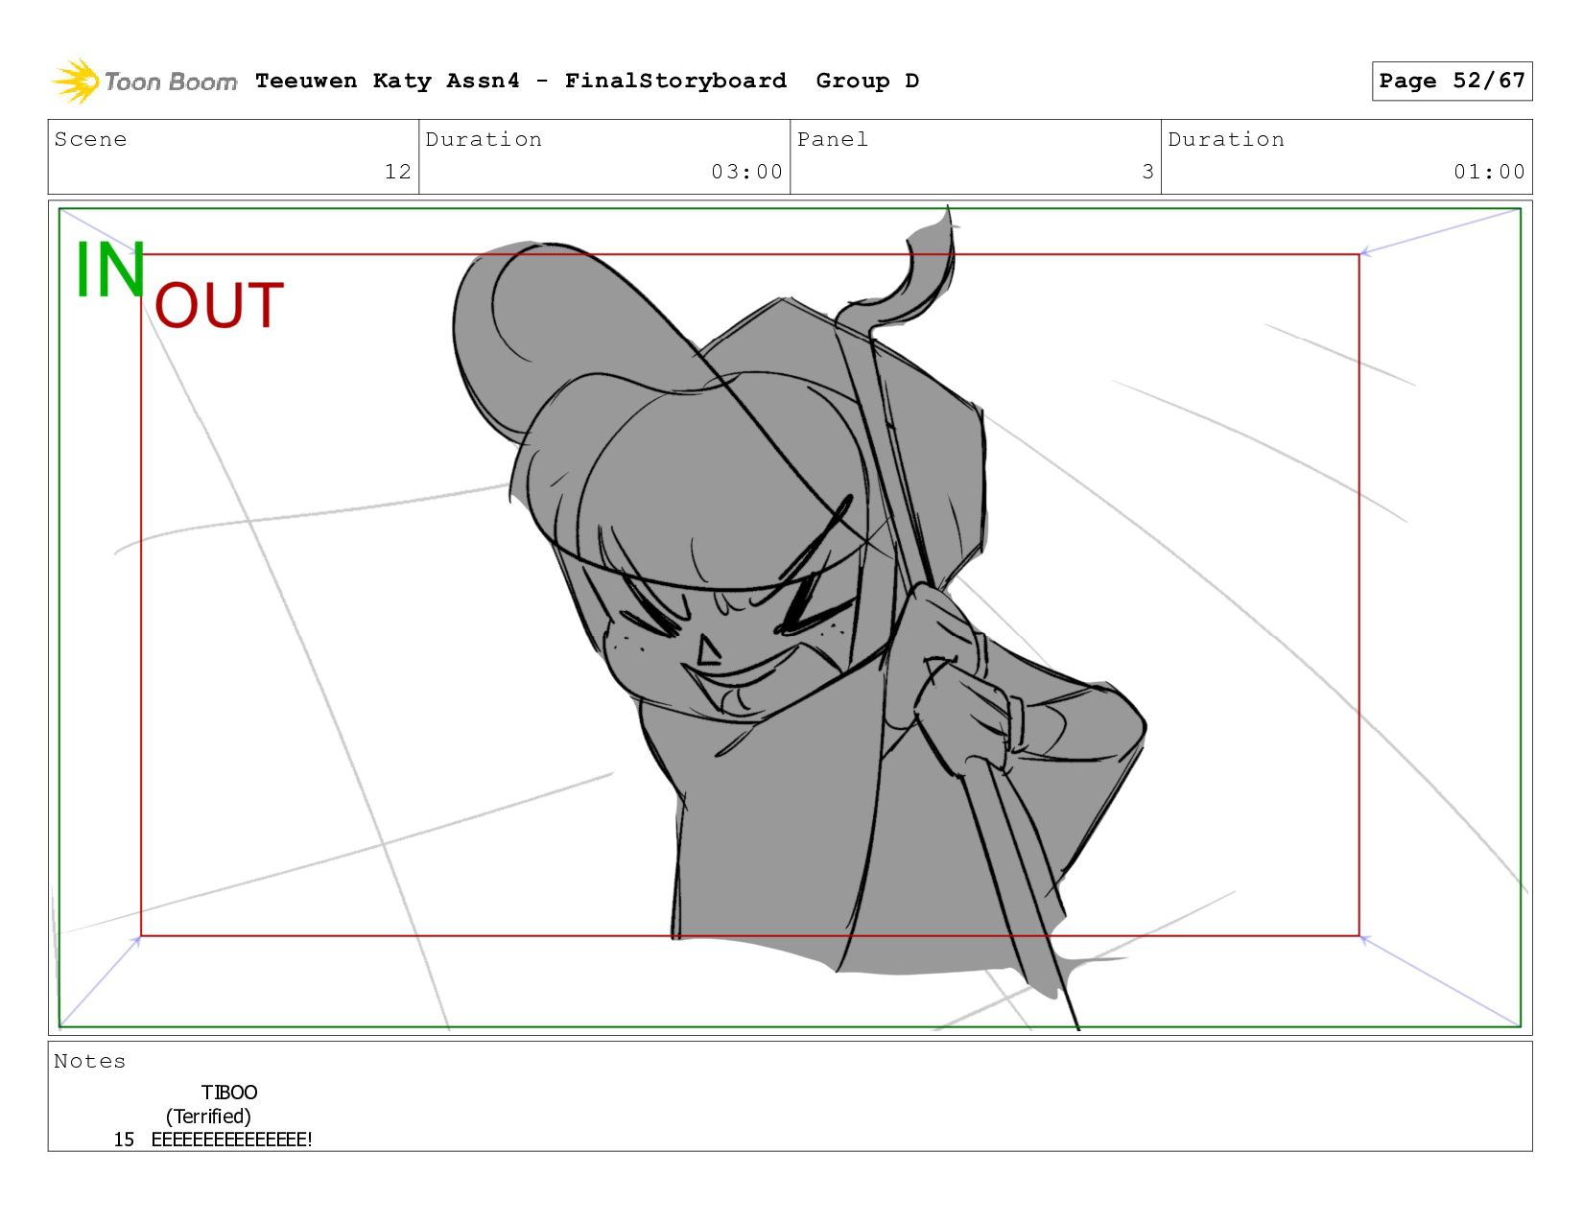Click panel number 3
Screen dimensions: 1583x1223
tap(1147, 172)
